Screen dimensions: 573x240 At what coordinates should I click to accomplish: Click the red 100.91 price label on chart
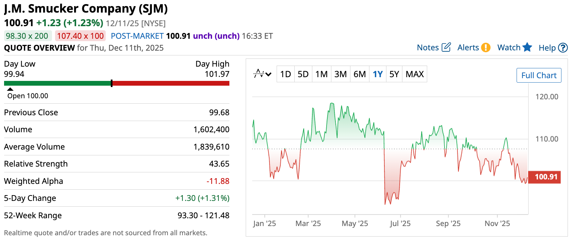click(546, 177)
